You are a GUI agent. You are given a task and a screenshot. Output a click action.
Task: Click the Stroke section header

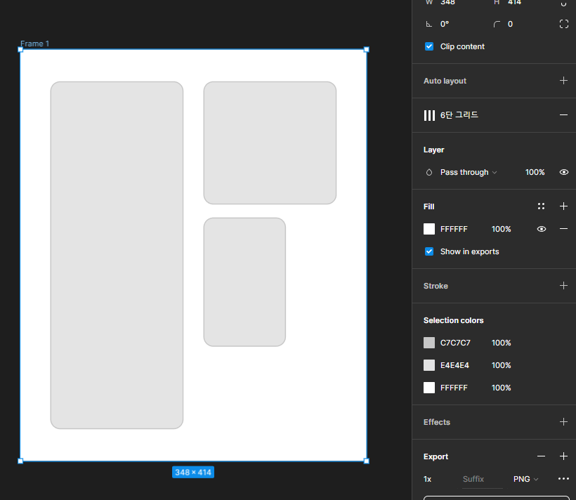point(436,286)
